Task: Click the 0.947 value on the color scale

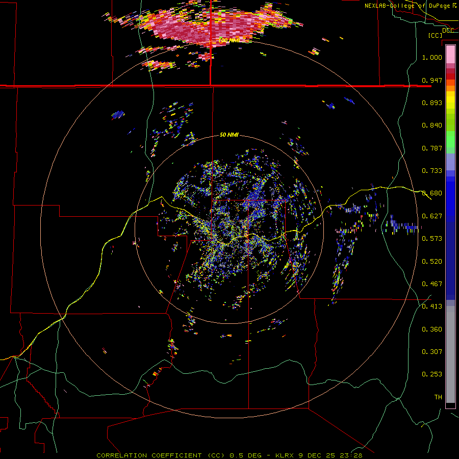Action: (432, 80)
